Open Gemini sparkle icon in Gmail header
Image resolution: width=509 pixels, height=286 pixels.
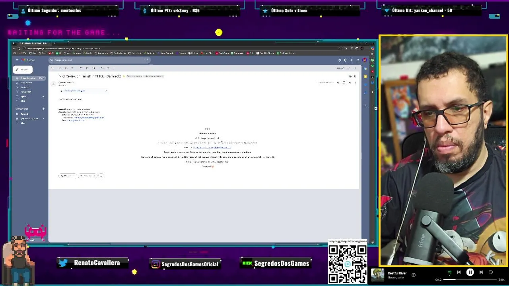pos(352,60)
